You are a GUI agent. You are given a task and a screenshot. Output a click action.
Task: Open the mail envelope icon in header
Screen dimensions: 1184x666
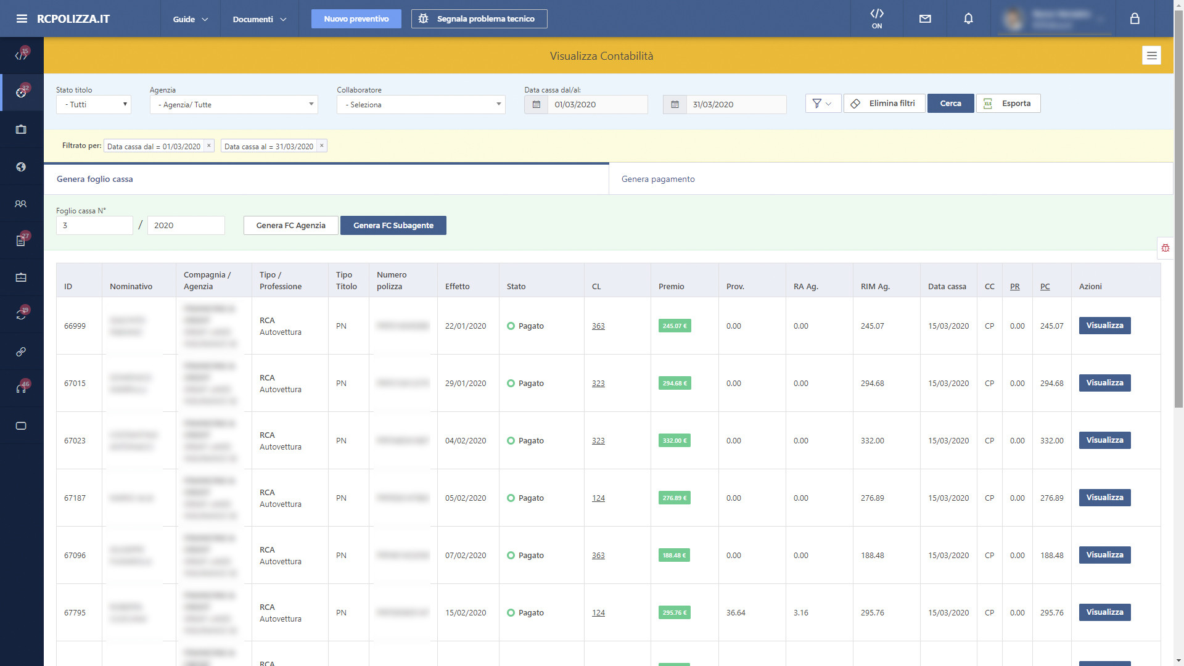(925, 18)
